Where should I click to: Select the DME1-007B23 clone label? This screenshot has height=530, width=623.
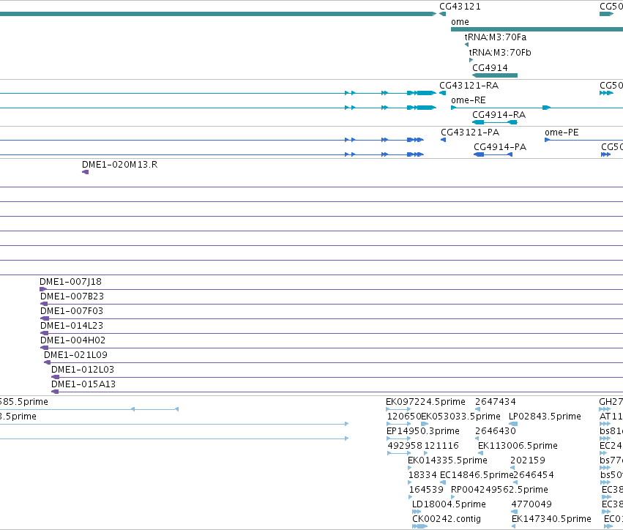pos(72,296)
